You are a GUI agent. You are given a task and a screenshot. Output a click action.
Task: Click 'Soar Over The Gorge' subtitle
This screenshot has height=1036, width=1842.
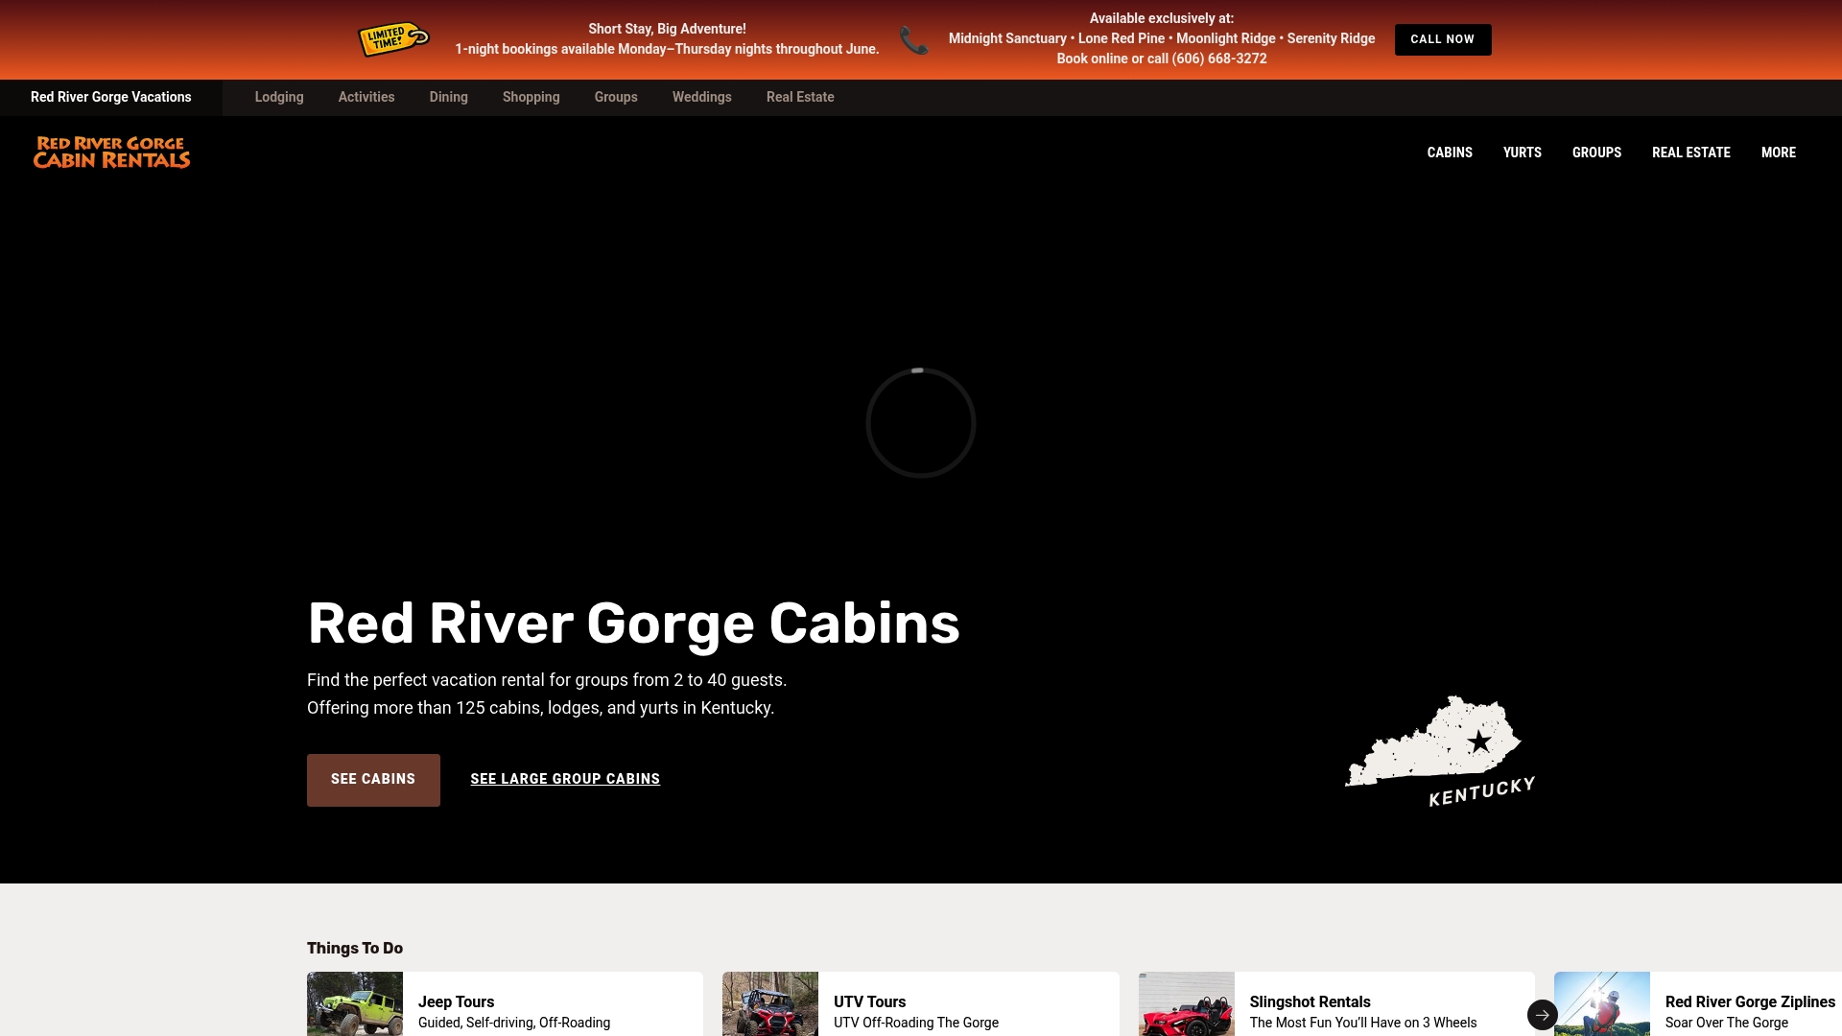point(1727,1023)
